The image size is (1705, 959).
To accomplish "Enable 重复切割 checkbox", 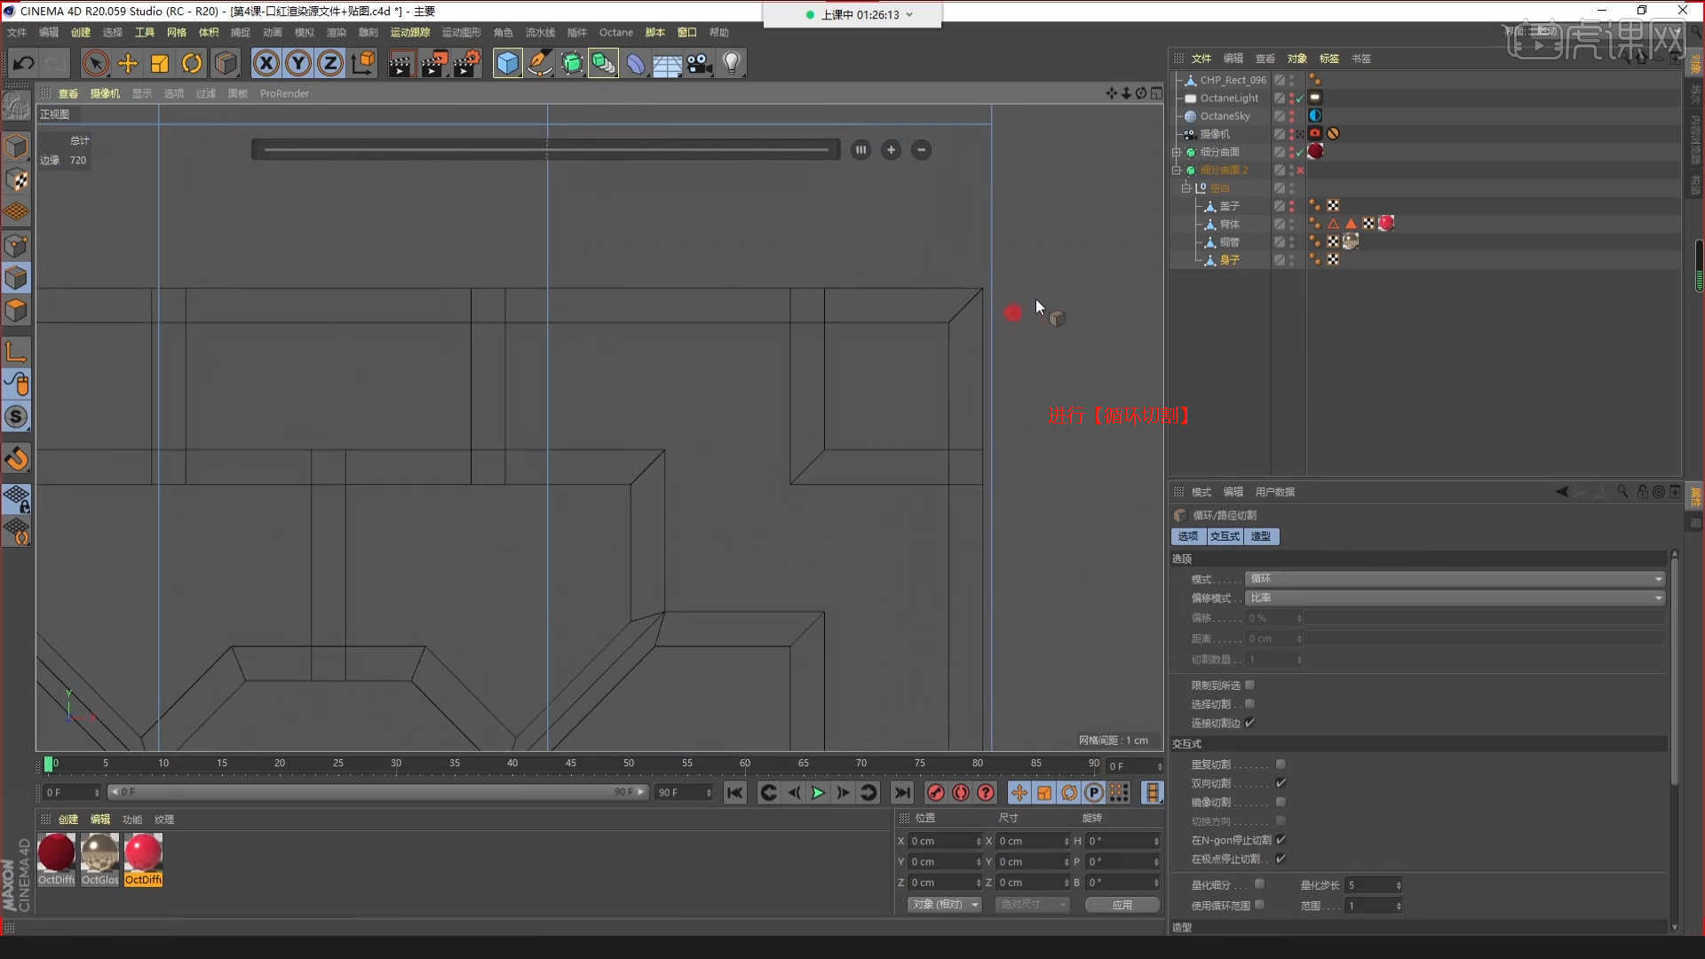I will 1281,765.
